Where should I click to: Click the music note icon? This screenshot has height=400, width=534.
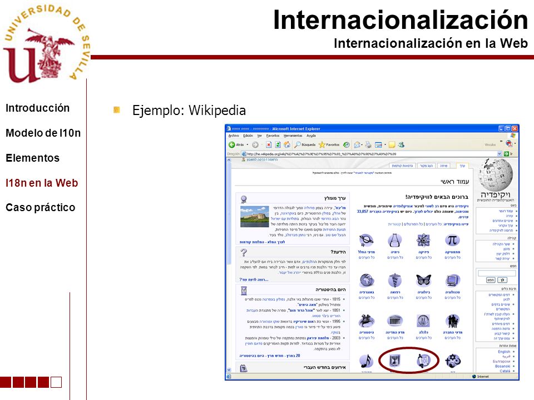tap(367, 361)
